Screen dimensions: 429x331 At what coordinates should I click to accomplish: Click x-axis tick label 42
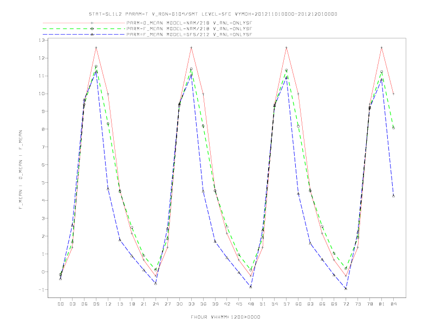(227, 304)
